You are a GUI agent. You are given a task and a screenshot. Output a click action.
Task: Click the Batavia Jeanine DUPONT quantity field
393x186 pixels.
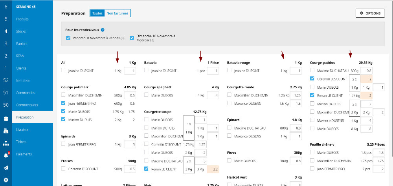(x=213, y=71)
